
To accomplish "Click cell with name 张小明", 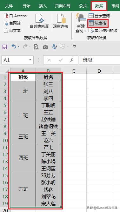I will tap(48, 183).
